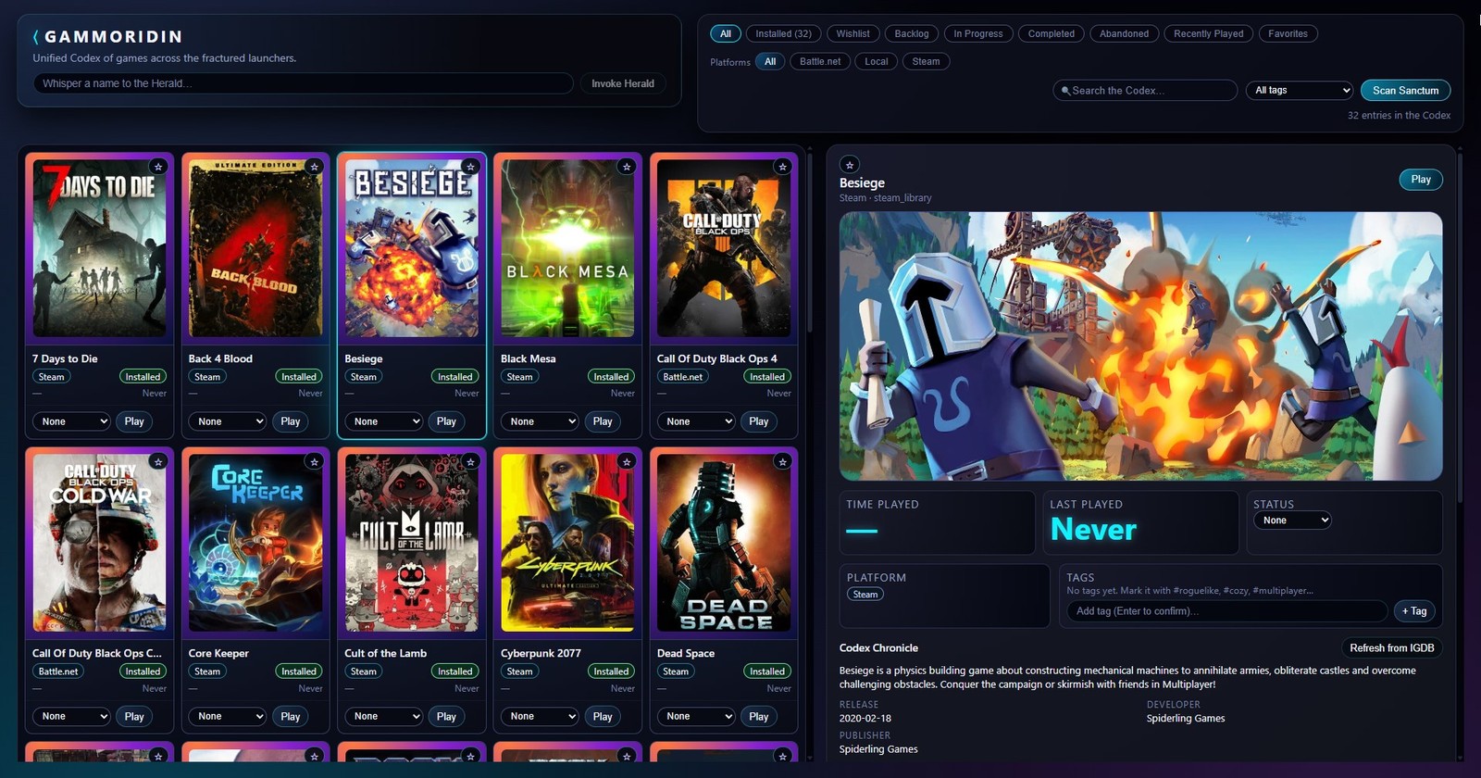The width and height of the screenshot is (1481, 778).
Task: Click the Gammoridin logo bracket icon
Action: (x=35, y=37)
